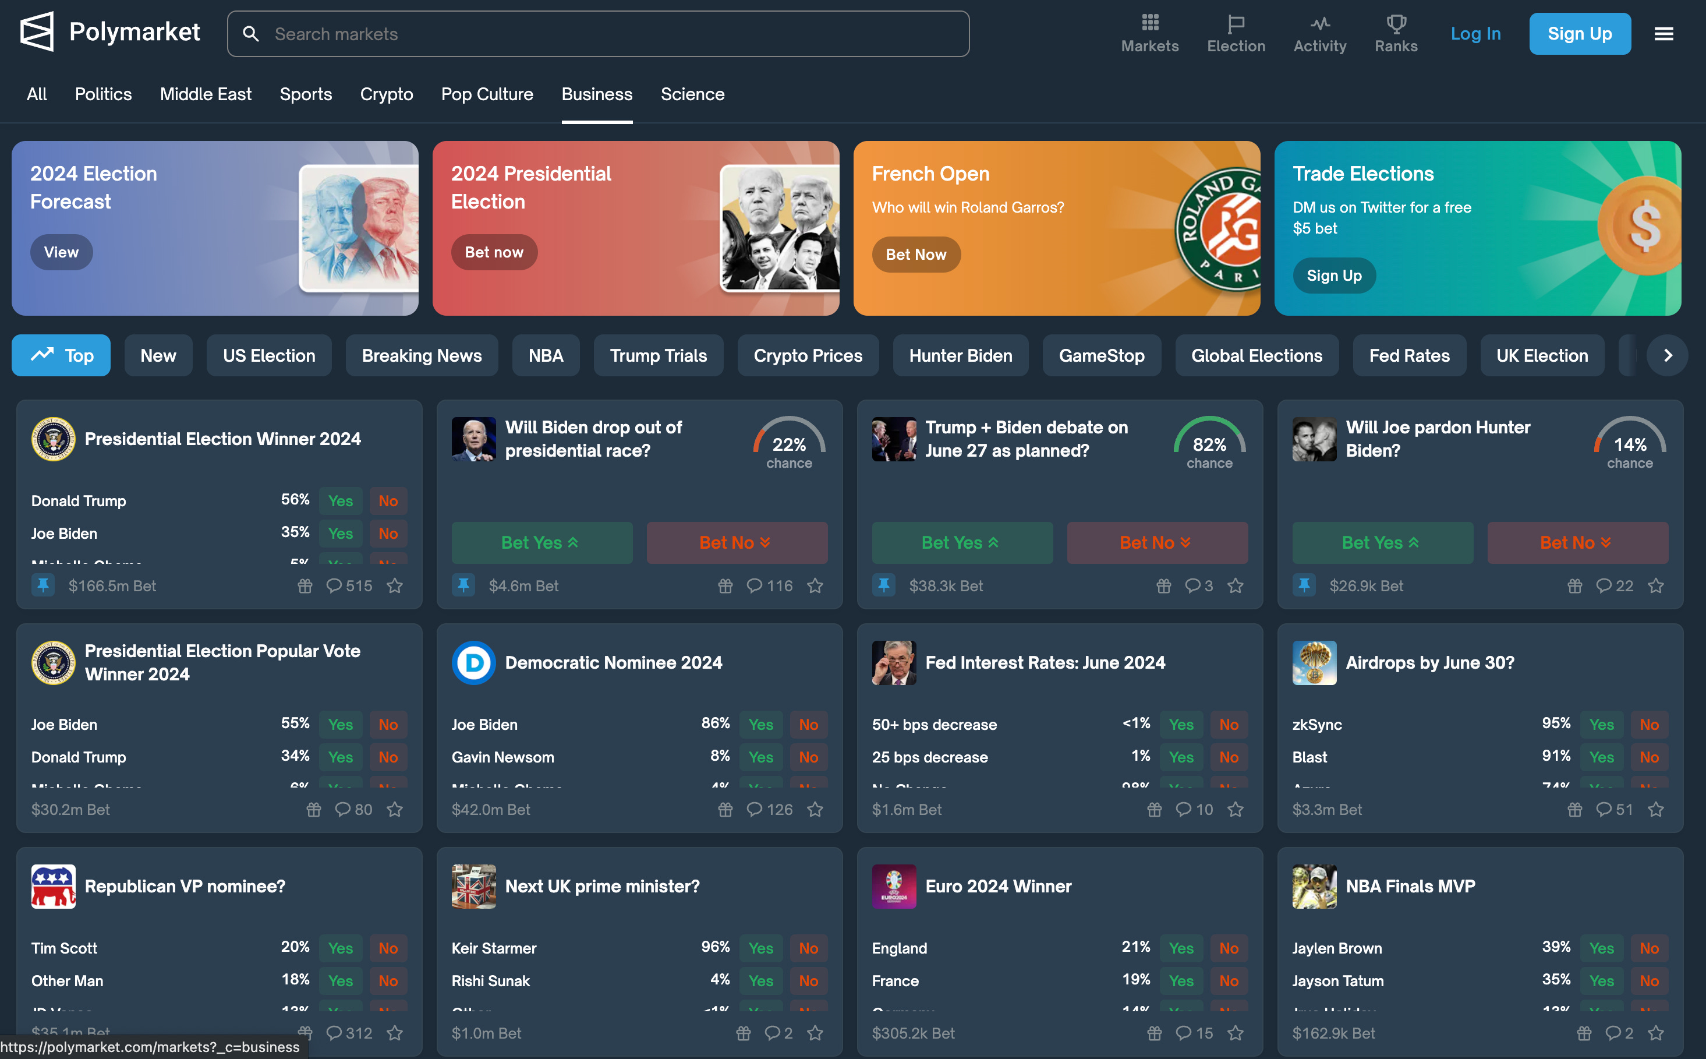Select the Top filter chip
Screen dimensions: 1706x1059
pos(61,356)
